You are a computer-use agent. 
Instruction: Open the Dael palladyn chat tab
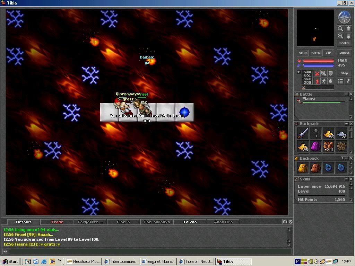[x=157, y=222]
